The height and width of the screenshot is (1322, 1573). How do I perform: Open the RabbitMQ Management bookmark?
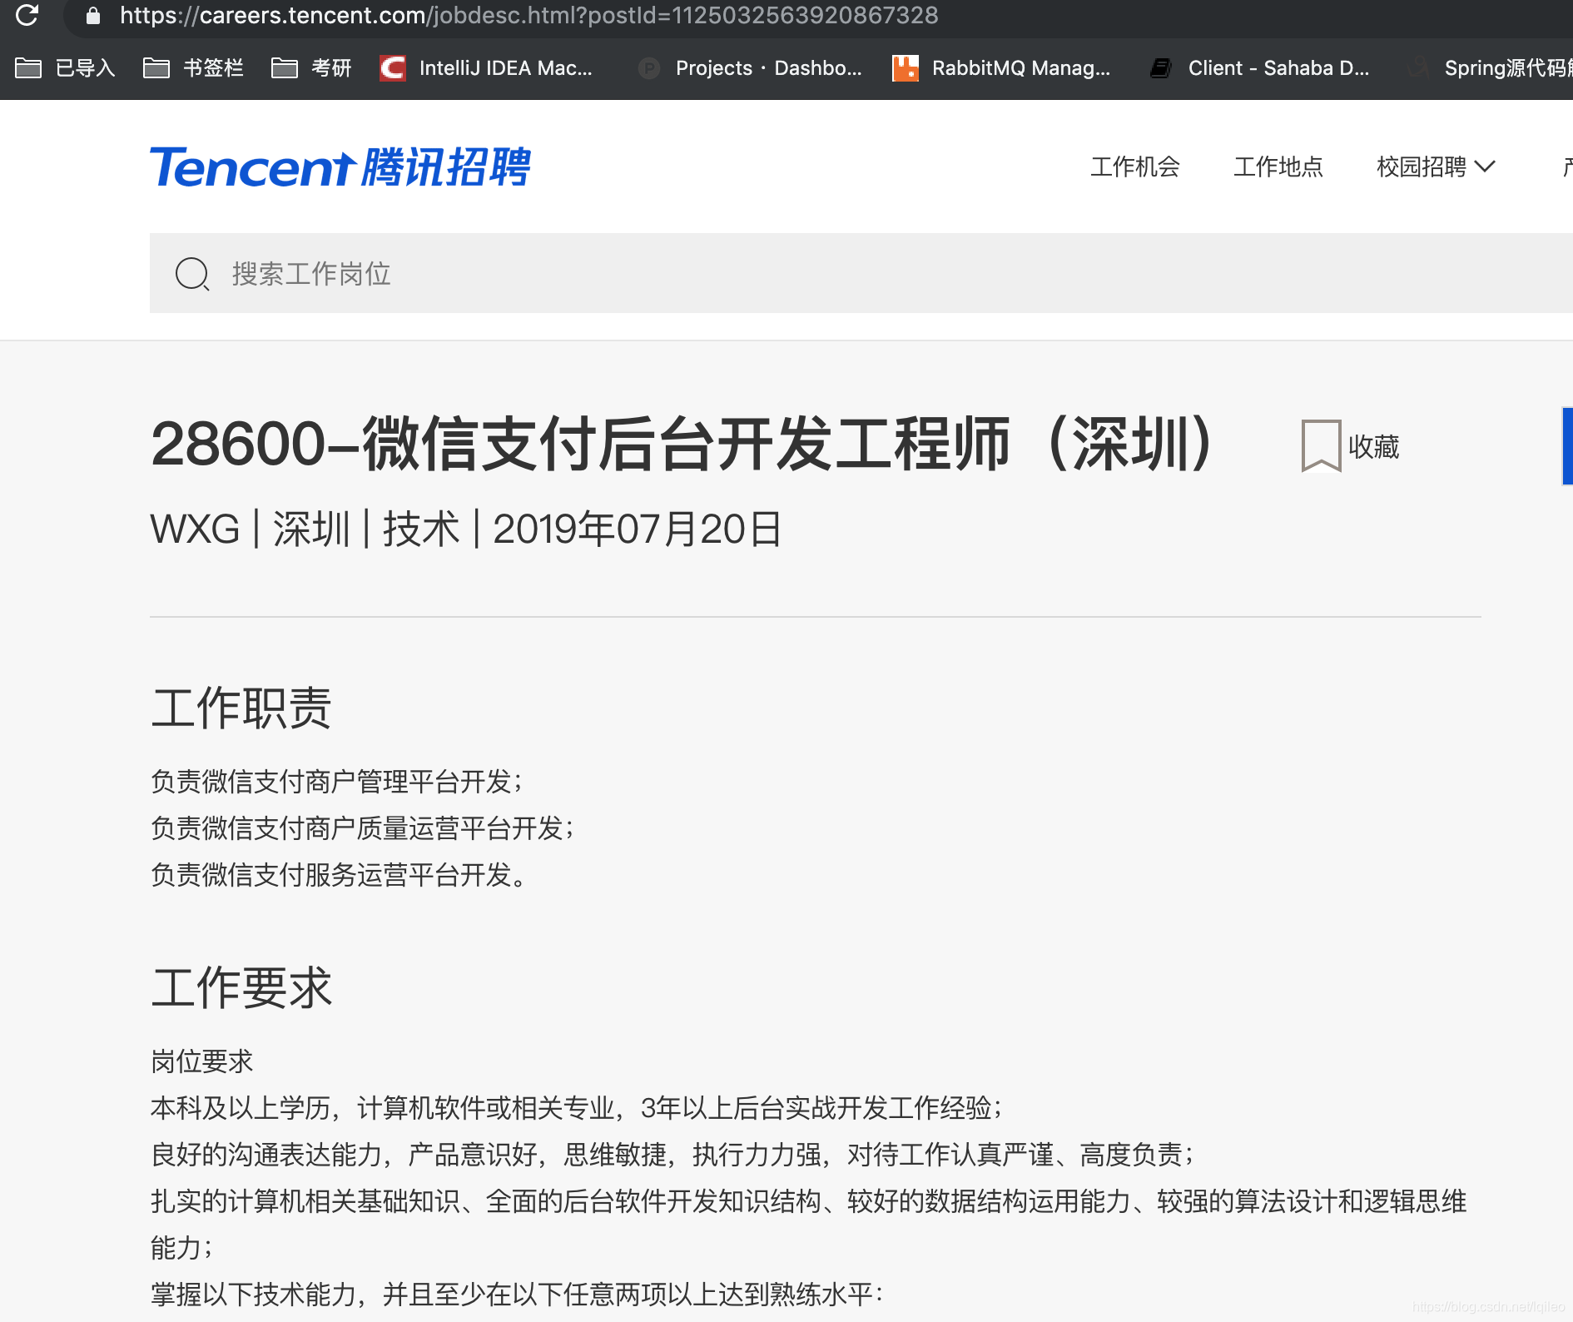1001,68
